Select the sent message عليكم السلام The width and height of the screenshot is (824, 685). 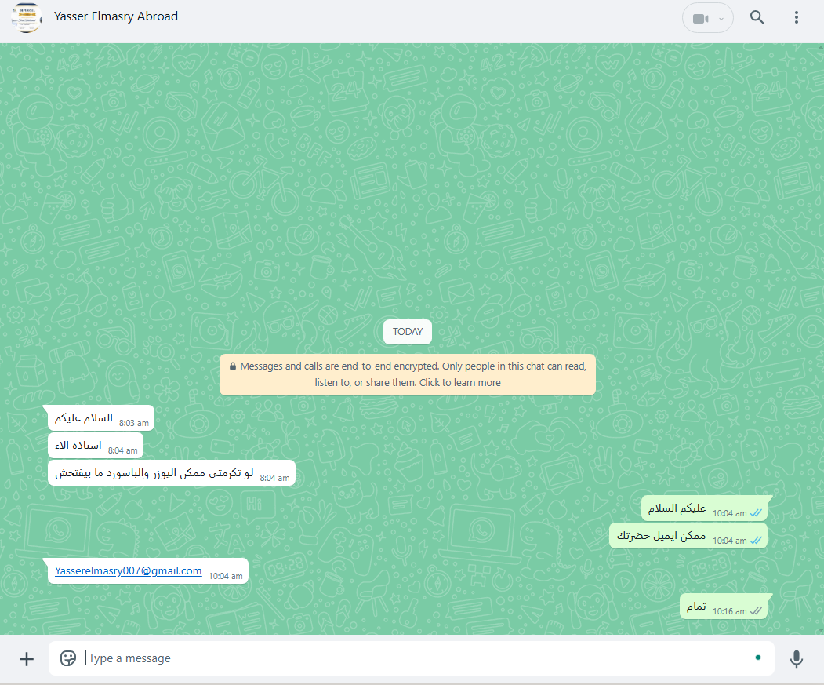click(x=704, y=508)
